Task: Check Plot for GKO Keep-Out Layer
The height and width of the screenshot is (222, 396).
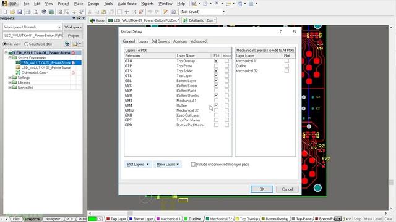Action: (216, 115)
